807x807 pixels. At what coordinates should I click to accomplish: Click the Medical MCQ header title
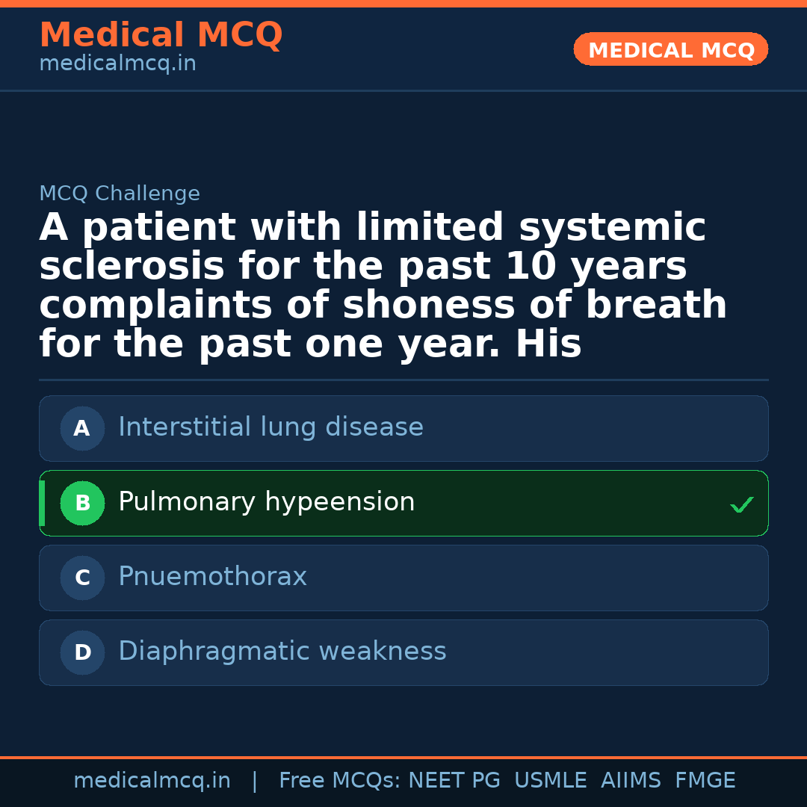point(161,35)
